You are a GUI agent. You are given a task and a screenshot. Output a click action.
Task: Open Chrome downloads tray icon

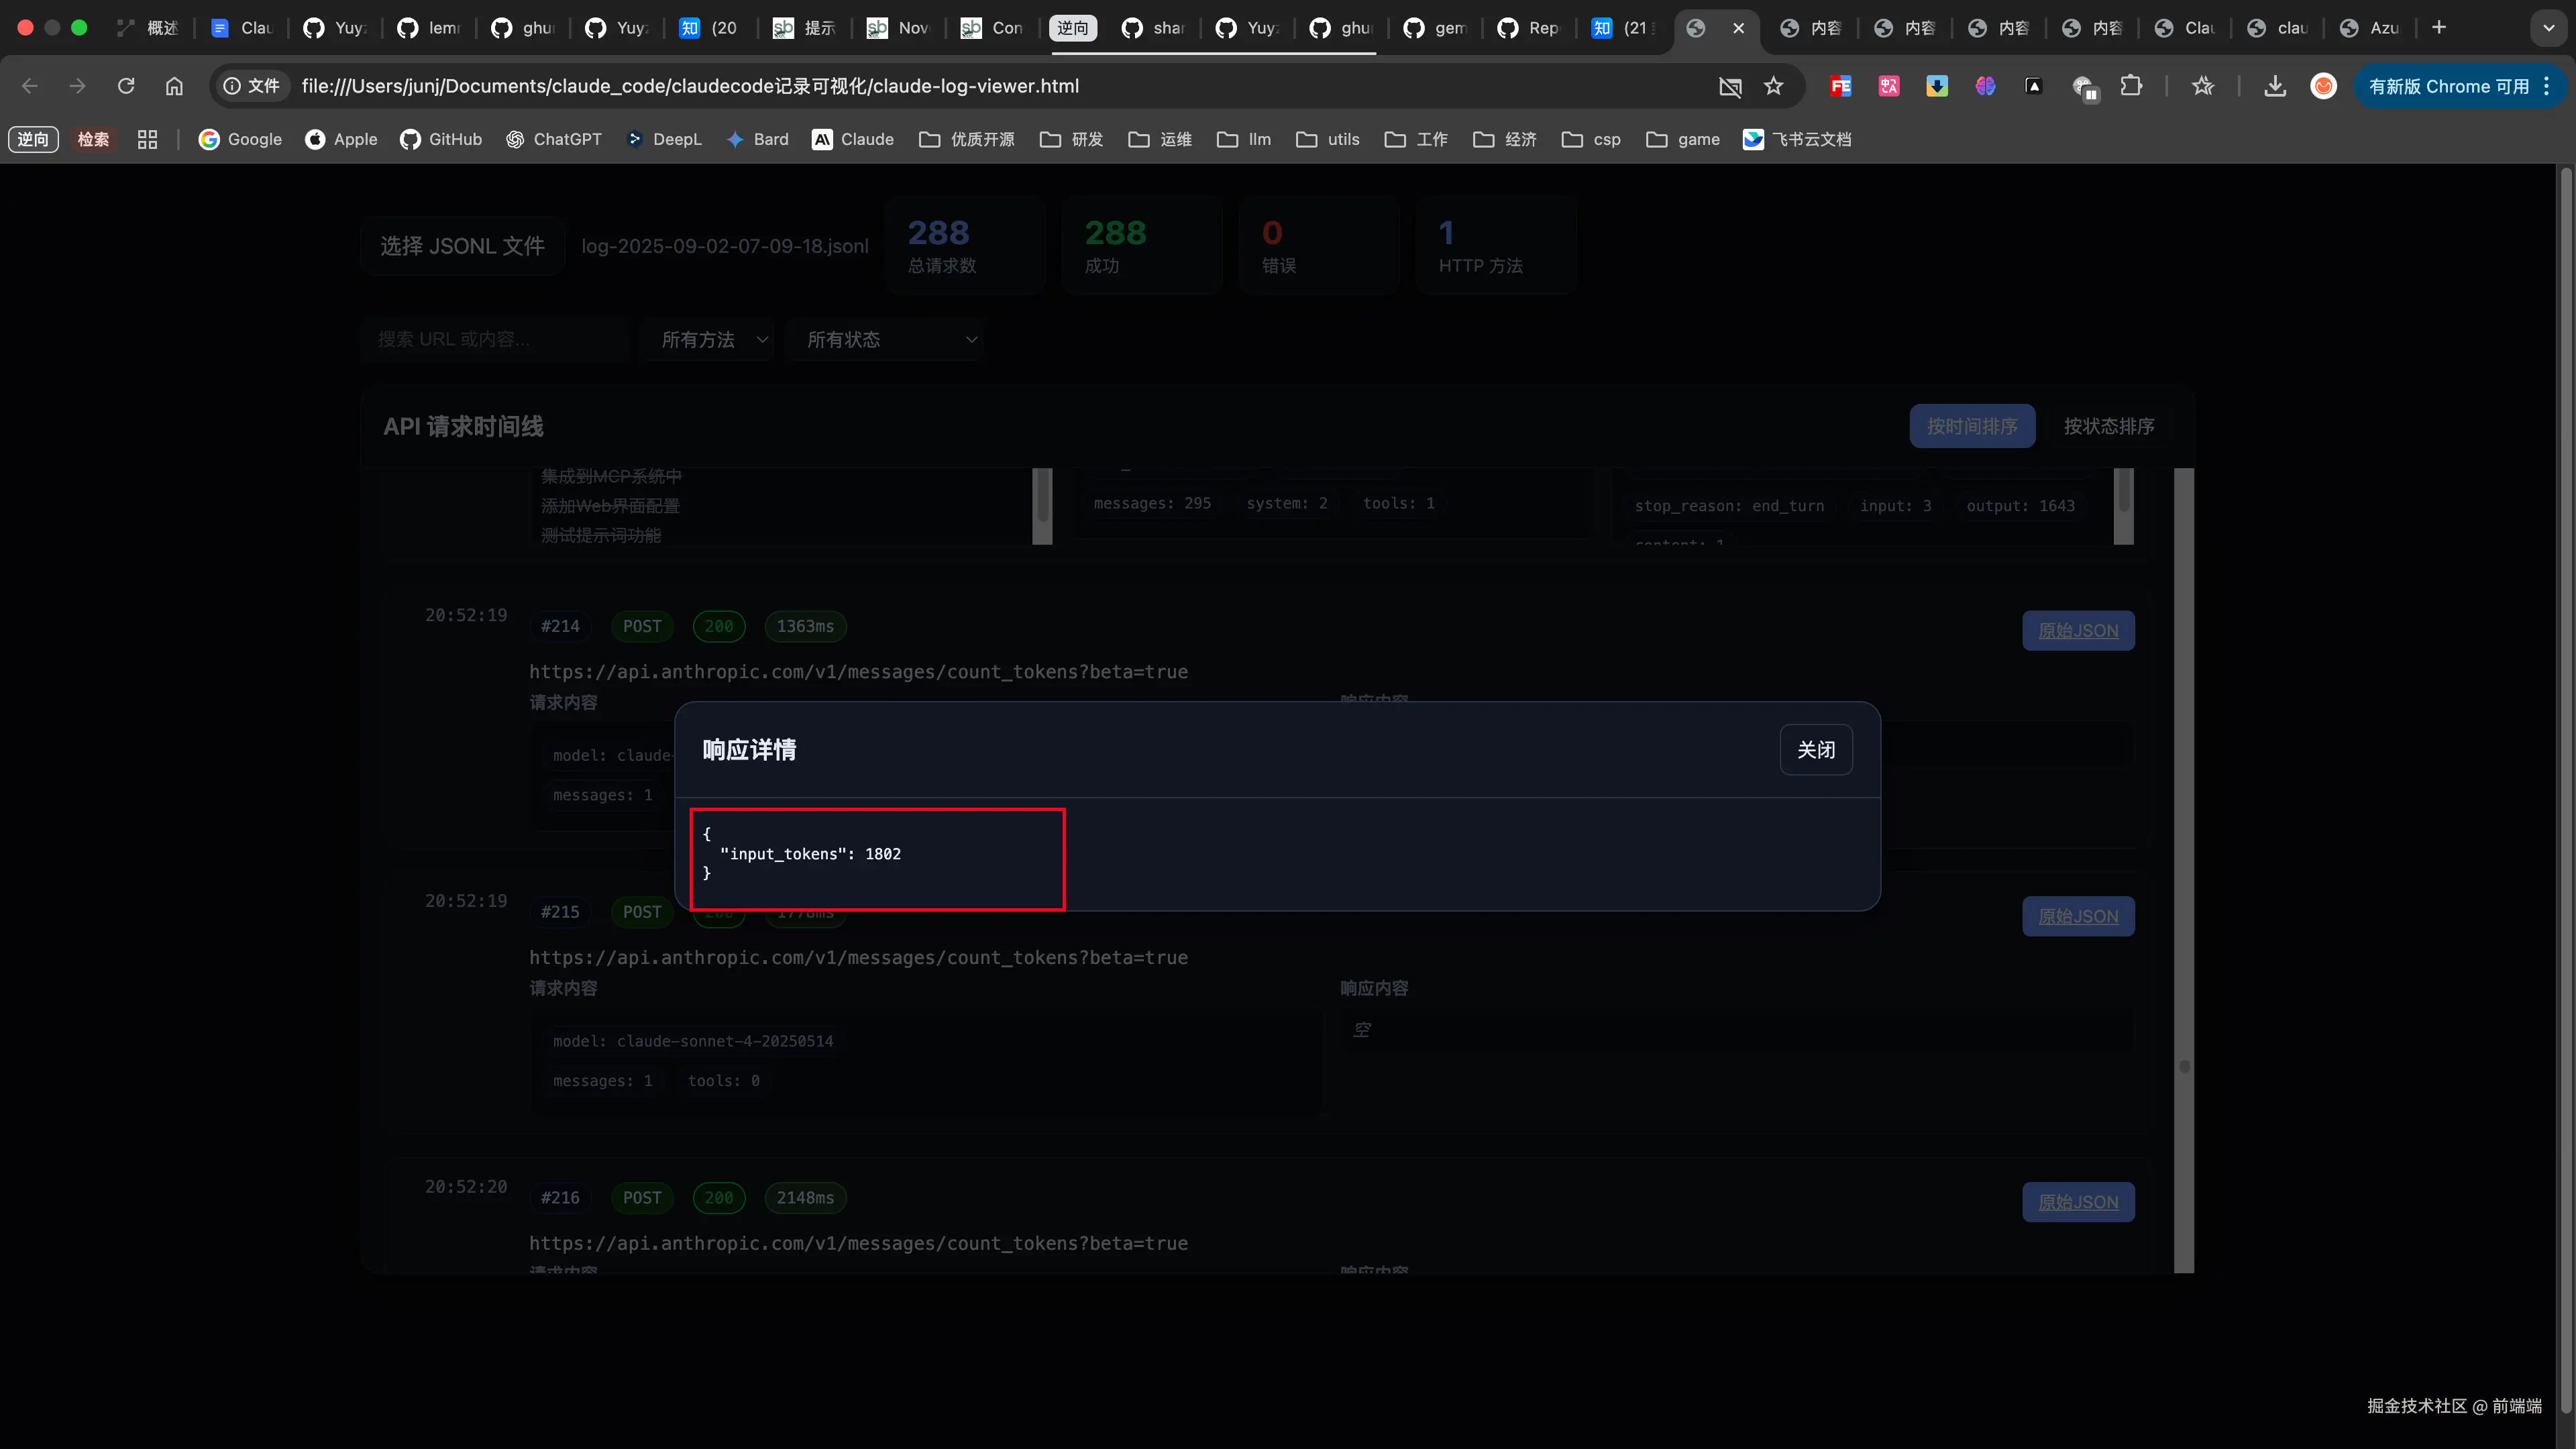pyautogui.click(x=2275, y=86)
